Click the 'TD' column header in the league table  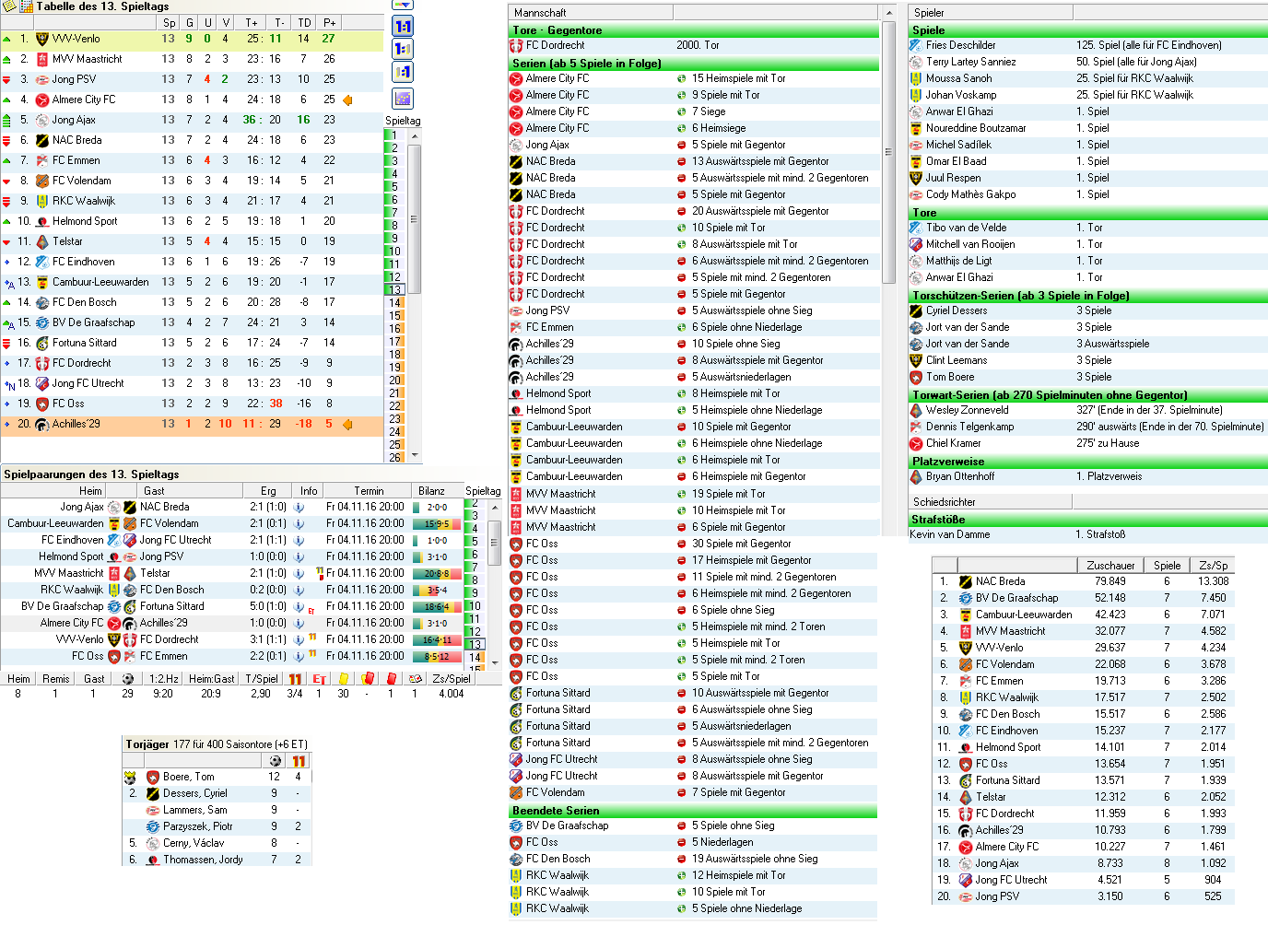[304, 23]
